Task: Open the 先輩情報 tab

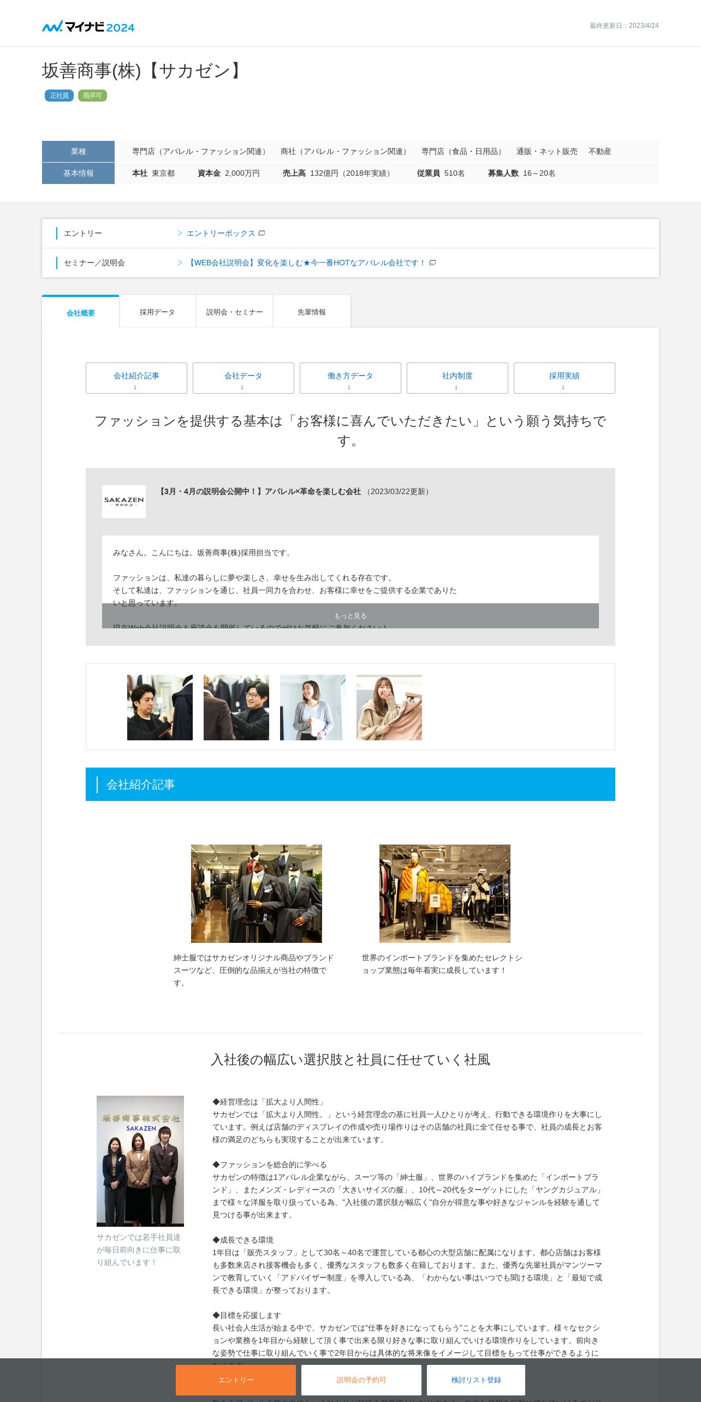Action: tap(312, 312)
